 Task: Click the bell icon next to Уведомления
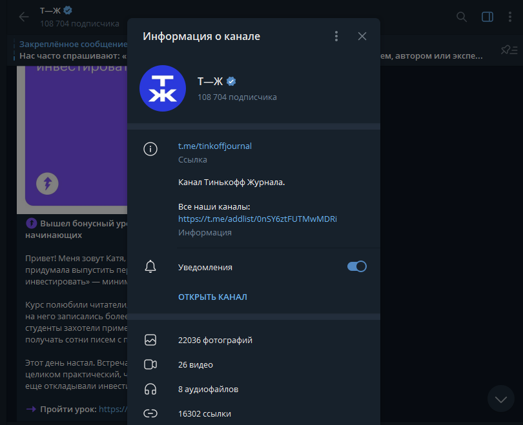[150, 266]
